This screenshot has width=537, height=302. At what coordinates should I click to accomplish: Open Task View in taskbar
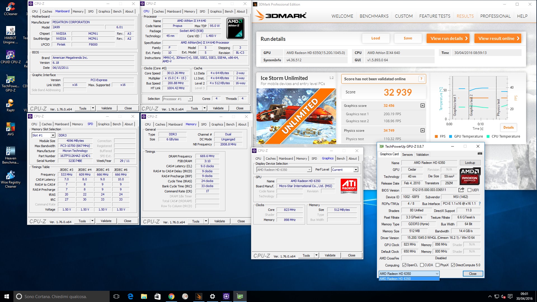pos(116,296)
